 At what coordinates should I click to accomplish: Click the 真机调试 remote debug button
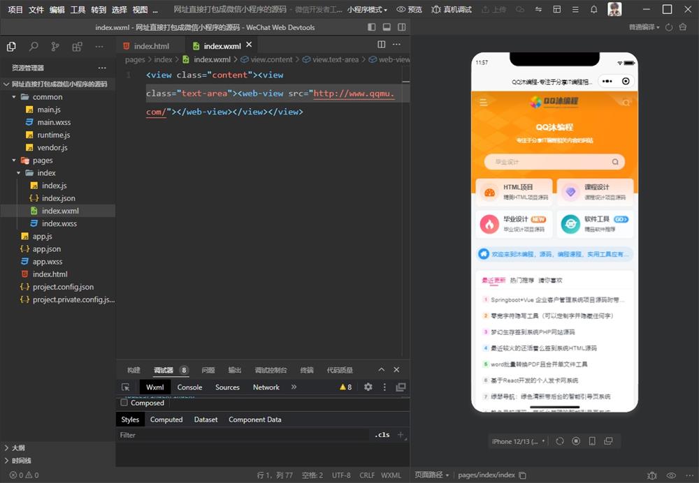click(451, 10)
